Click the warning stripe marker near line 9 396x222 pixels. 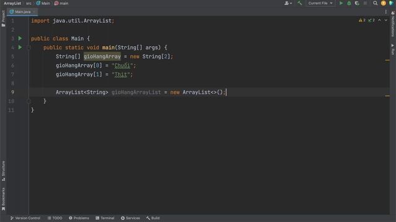click(387, 96)
